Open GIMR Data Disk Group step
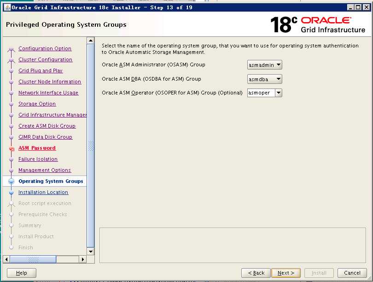 [46, 137]
